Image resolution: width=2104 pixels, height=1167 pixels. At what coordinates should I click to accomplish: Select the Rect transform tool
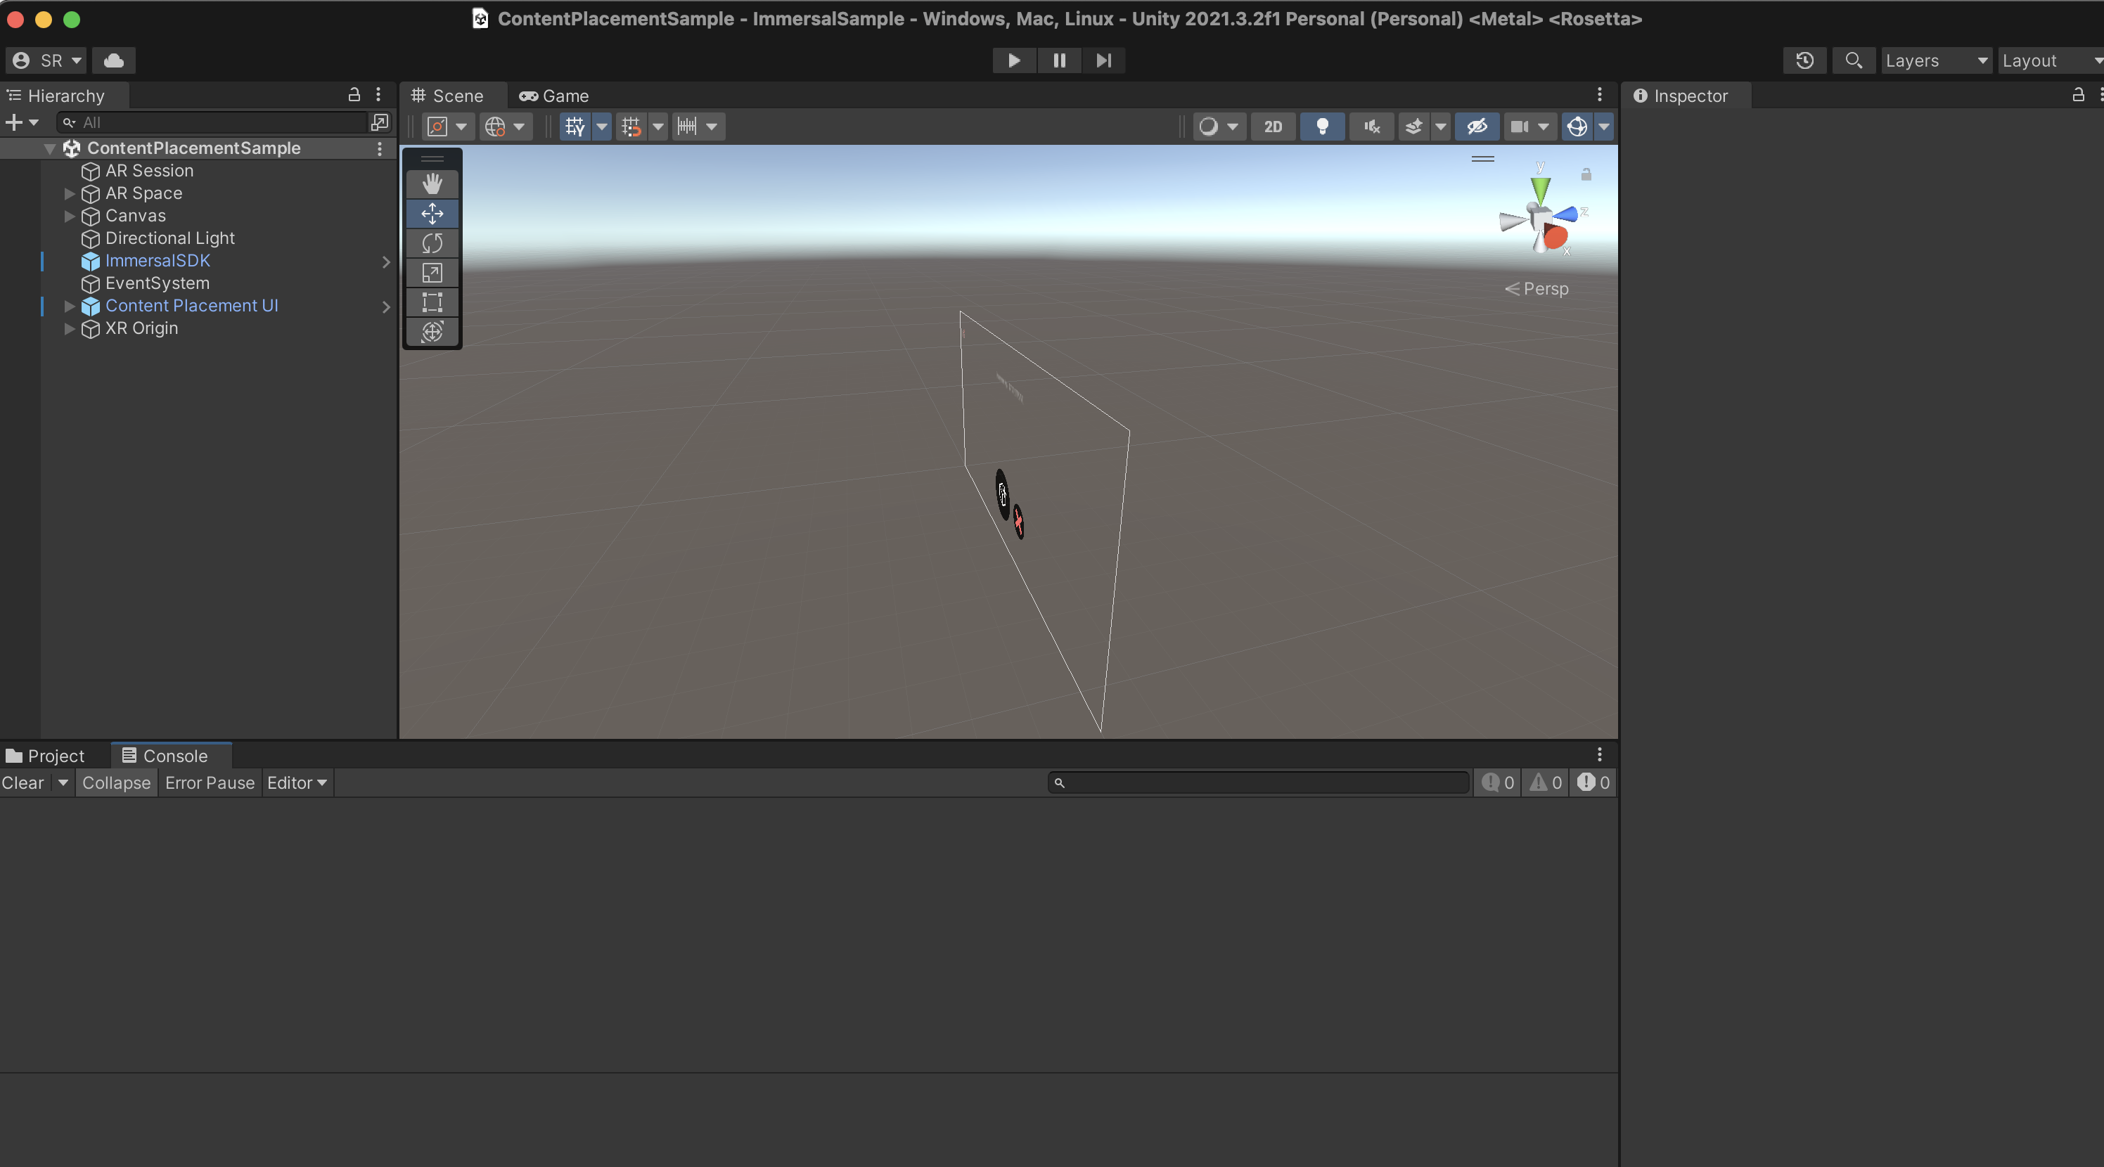(432, 302)
